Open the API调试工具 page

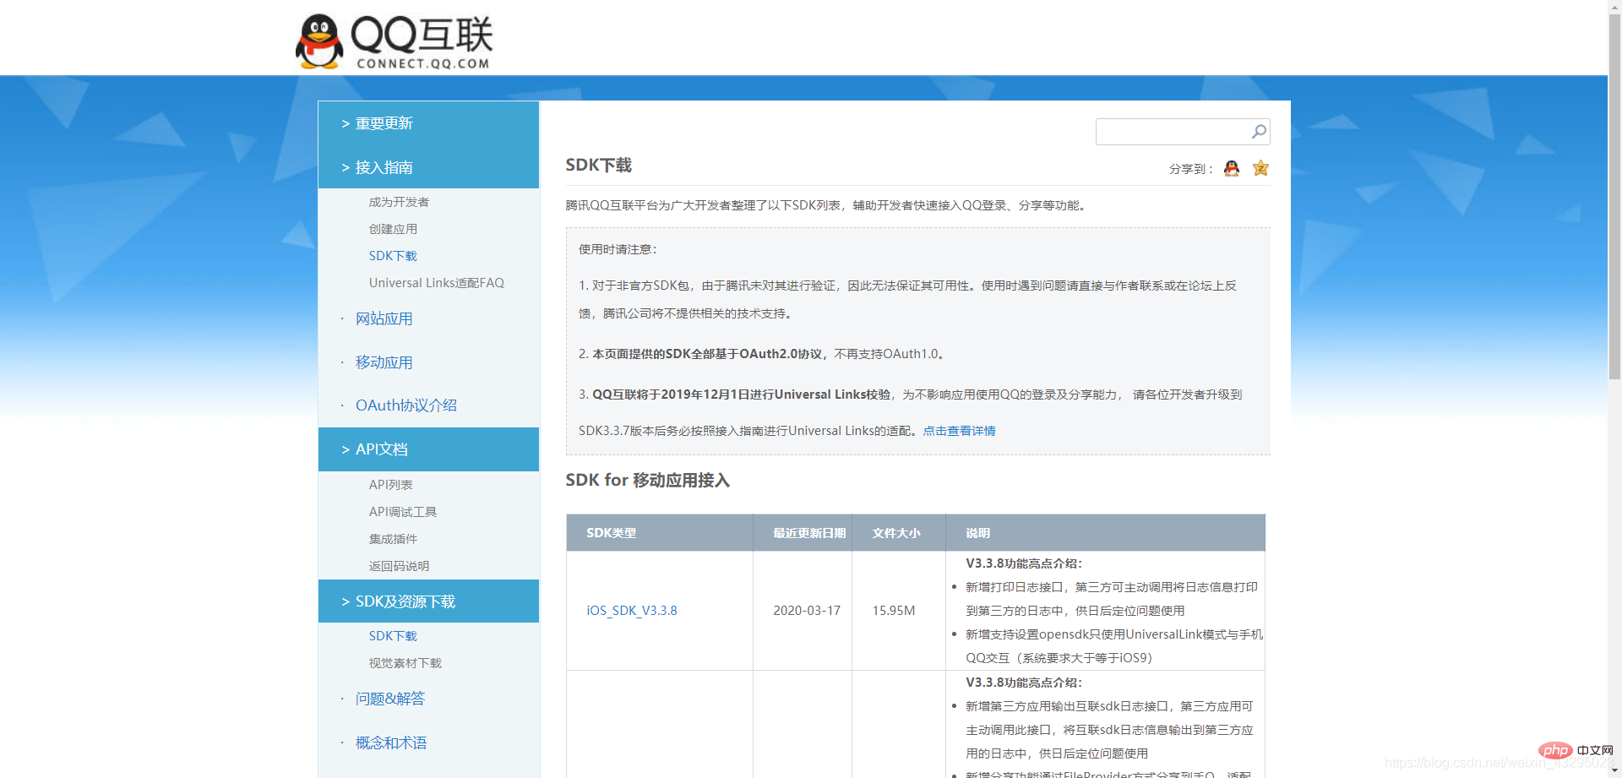coord(403,511)
